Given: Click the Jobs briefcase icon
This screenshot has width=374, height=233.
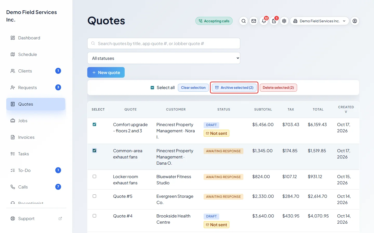Looking at the screenshot, I should (x=13, y=121).
